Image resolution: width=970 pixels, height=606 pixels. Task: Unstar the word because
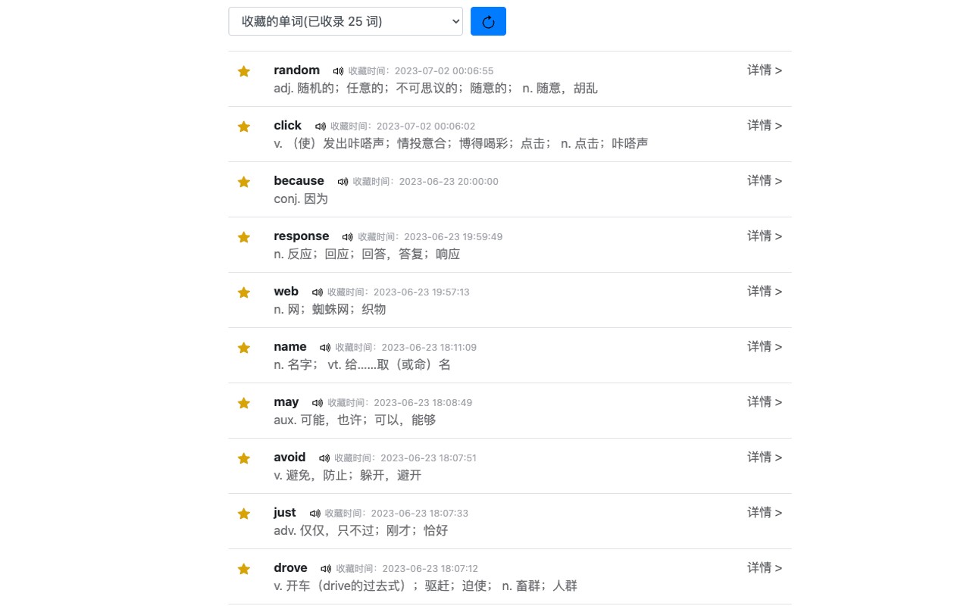click(x=244, y=182)
